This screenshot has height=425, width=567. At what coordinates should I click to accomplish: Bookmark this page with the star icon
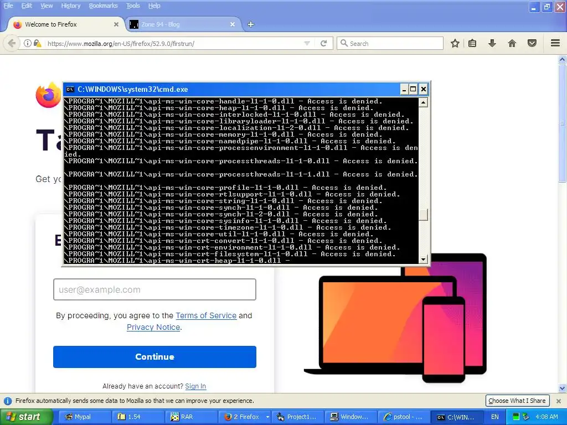pos(455,43)
